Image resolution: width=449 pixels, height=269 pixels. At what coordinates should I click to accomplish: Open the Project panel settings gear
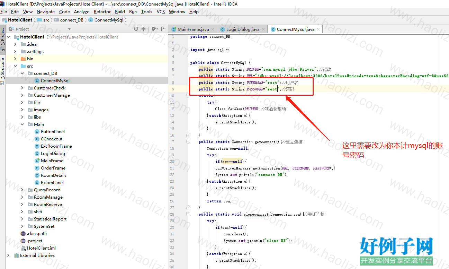coord(154,29)
